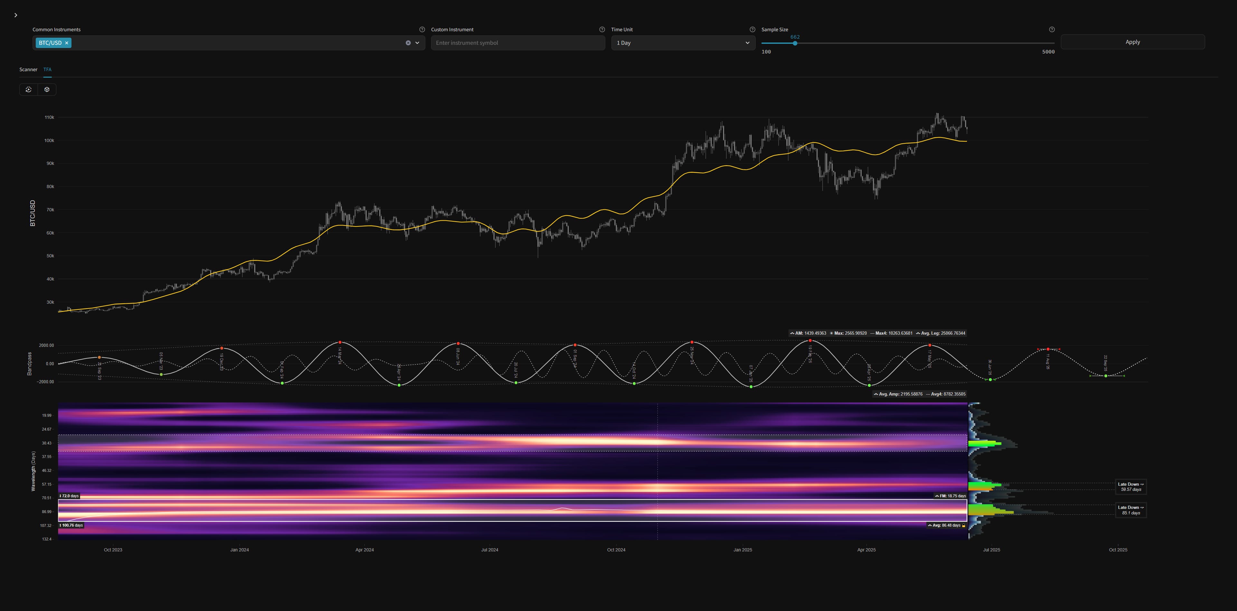The width and height of the screenshot is (1237, 611).
Task: Click the replay analysis icon below the TFA tab
Action: coord(29,89)
